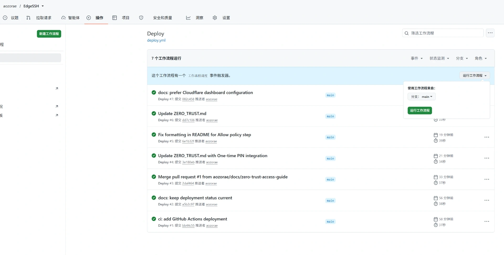The width and height of the screenshot is (504, 255).
Task: Click success check icon of 'docs: keep deployment status current'
Action: (154, 198)
